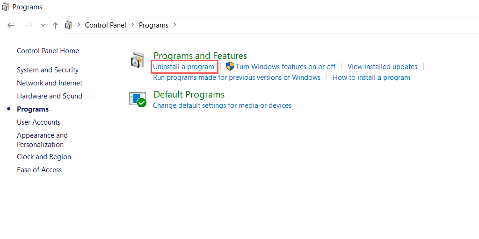Click the Programs and Features heading
This screenshot has width=479, height=239.
click(200, 56)
